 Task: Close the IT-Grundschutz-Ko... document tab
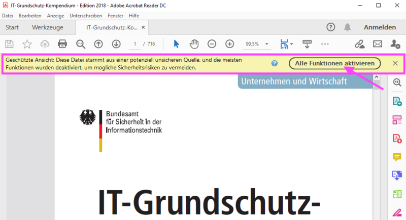pyautogui.click(x=143, y=27)
